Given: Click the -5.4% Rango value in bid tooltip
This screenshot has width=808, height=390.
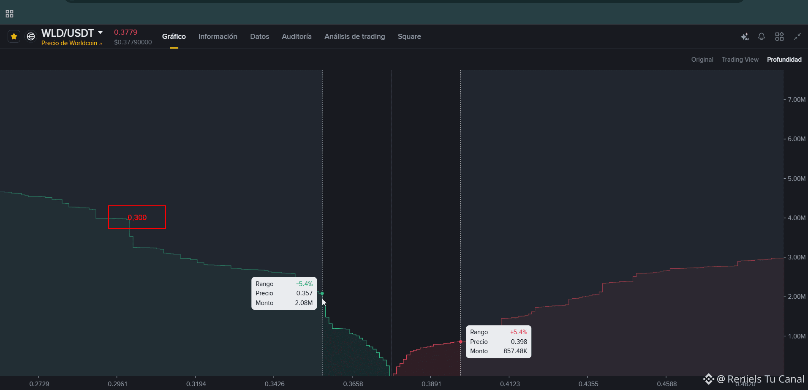Looking at the screenshot, I should 305,284.
